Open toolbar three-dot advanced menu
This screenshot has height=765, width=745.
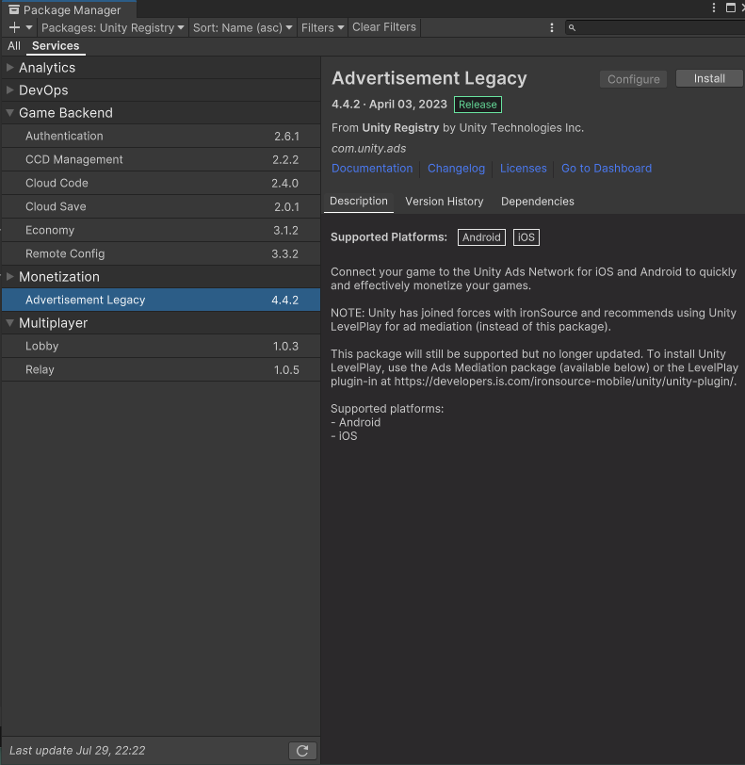click(x=552, y=28)
